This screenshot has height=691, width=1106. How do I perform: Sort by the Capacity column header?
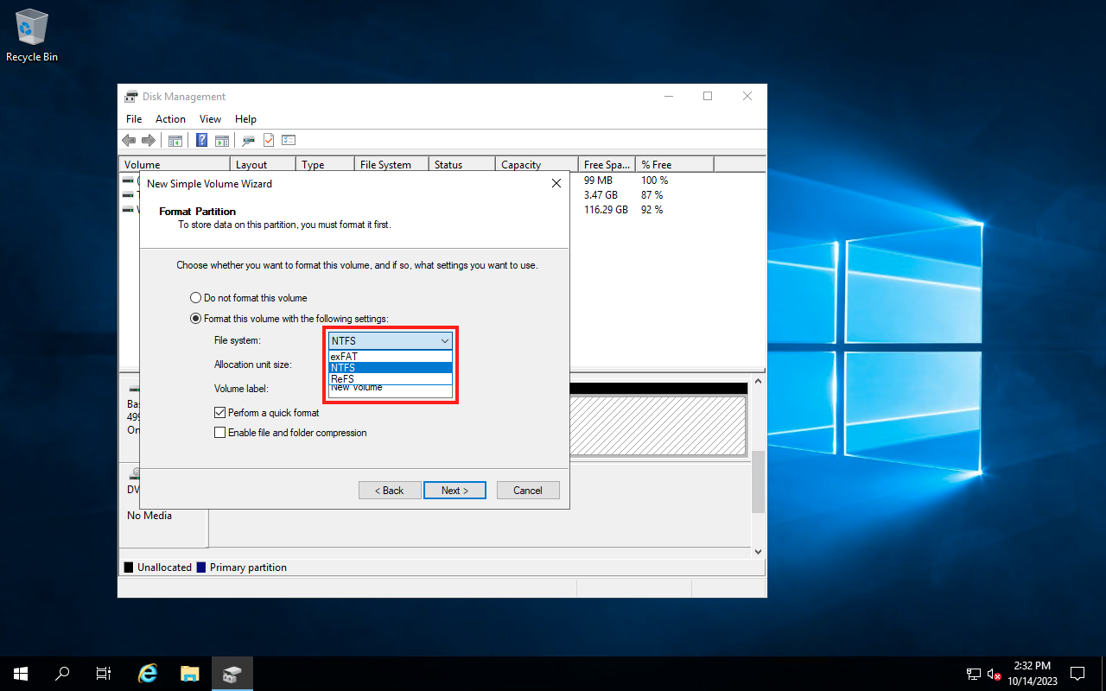tap(537, 164)
